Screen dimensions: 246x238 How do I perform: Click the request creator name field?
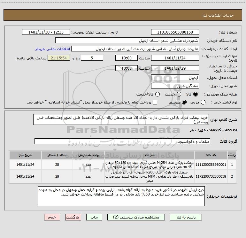135,49
